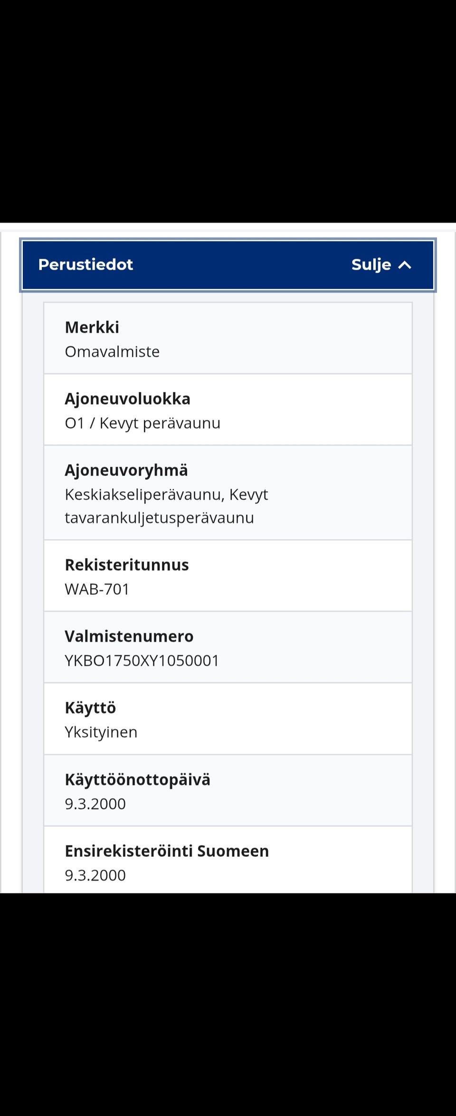
Task: Click the date under Ensirekisteröinti Suomeen
Action: click(x=95, y=875)
